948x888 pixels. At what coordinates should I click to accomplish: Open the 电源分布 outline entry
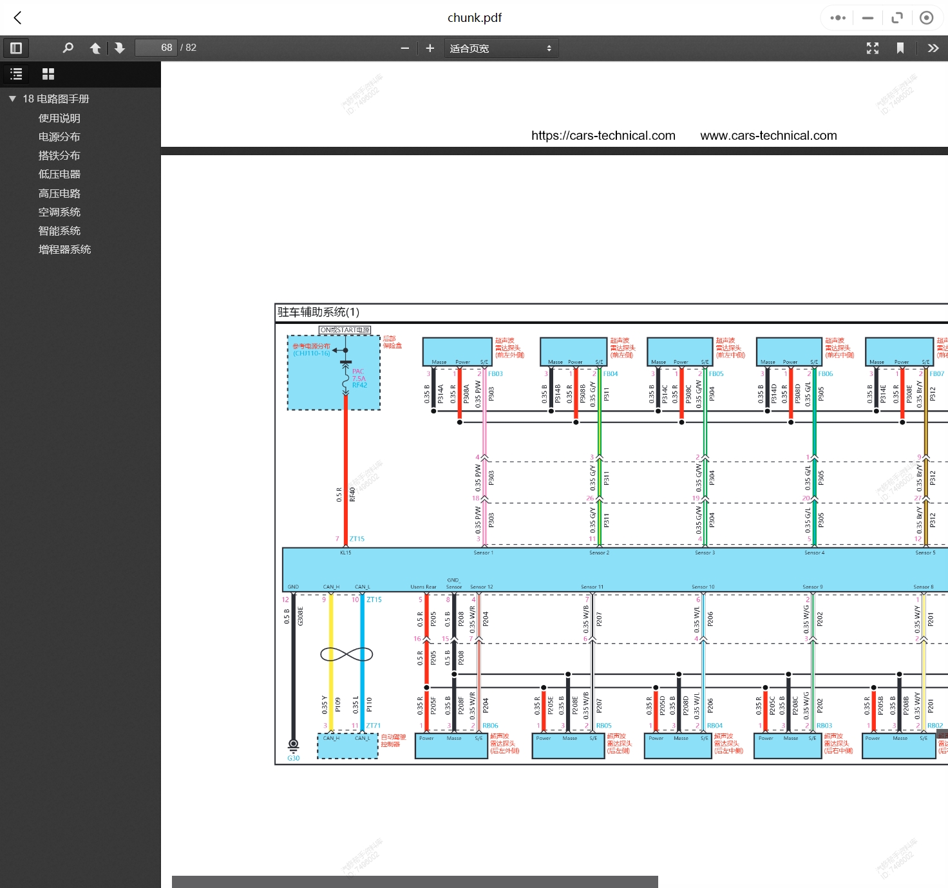(x=59, y=137)
